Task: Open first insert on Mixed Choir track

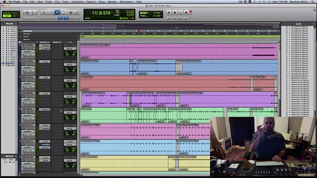Action: [45, 78]
